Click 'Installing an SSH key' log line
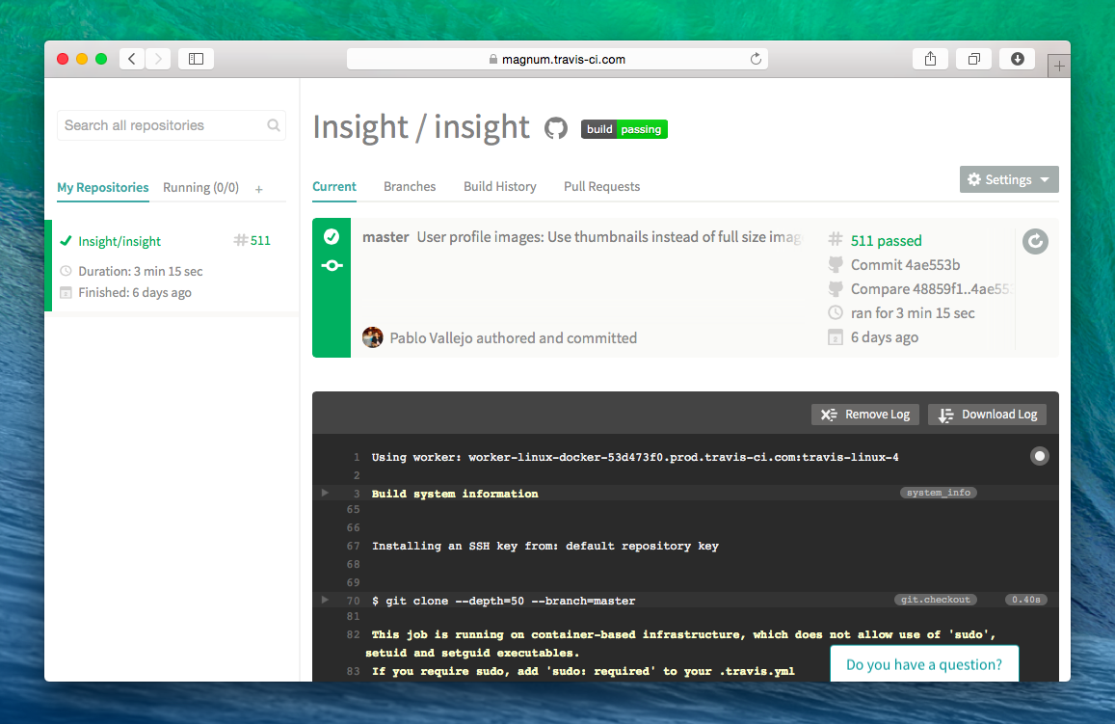 point(545,546)
